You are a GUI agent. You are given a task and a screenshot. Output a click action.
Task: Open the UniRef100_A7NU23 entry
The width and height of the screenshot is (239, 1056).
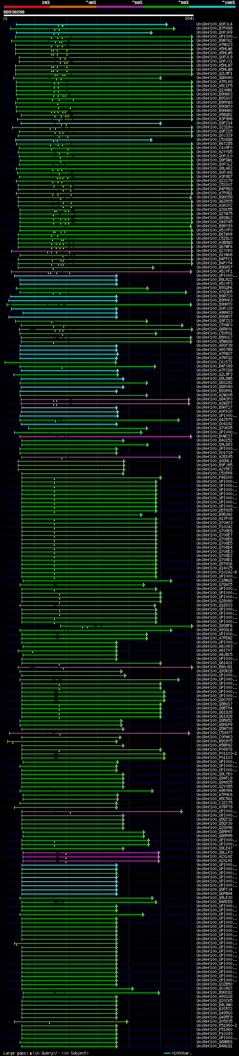pos(214,45)
